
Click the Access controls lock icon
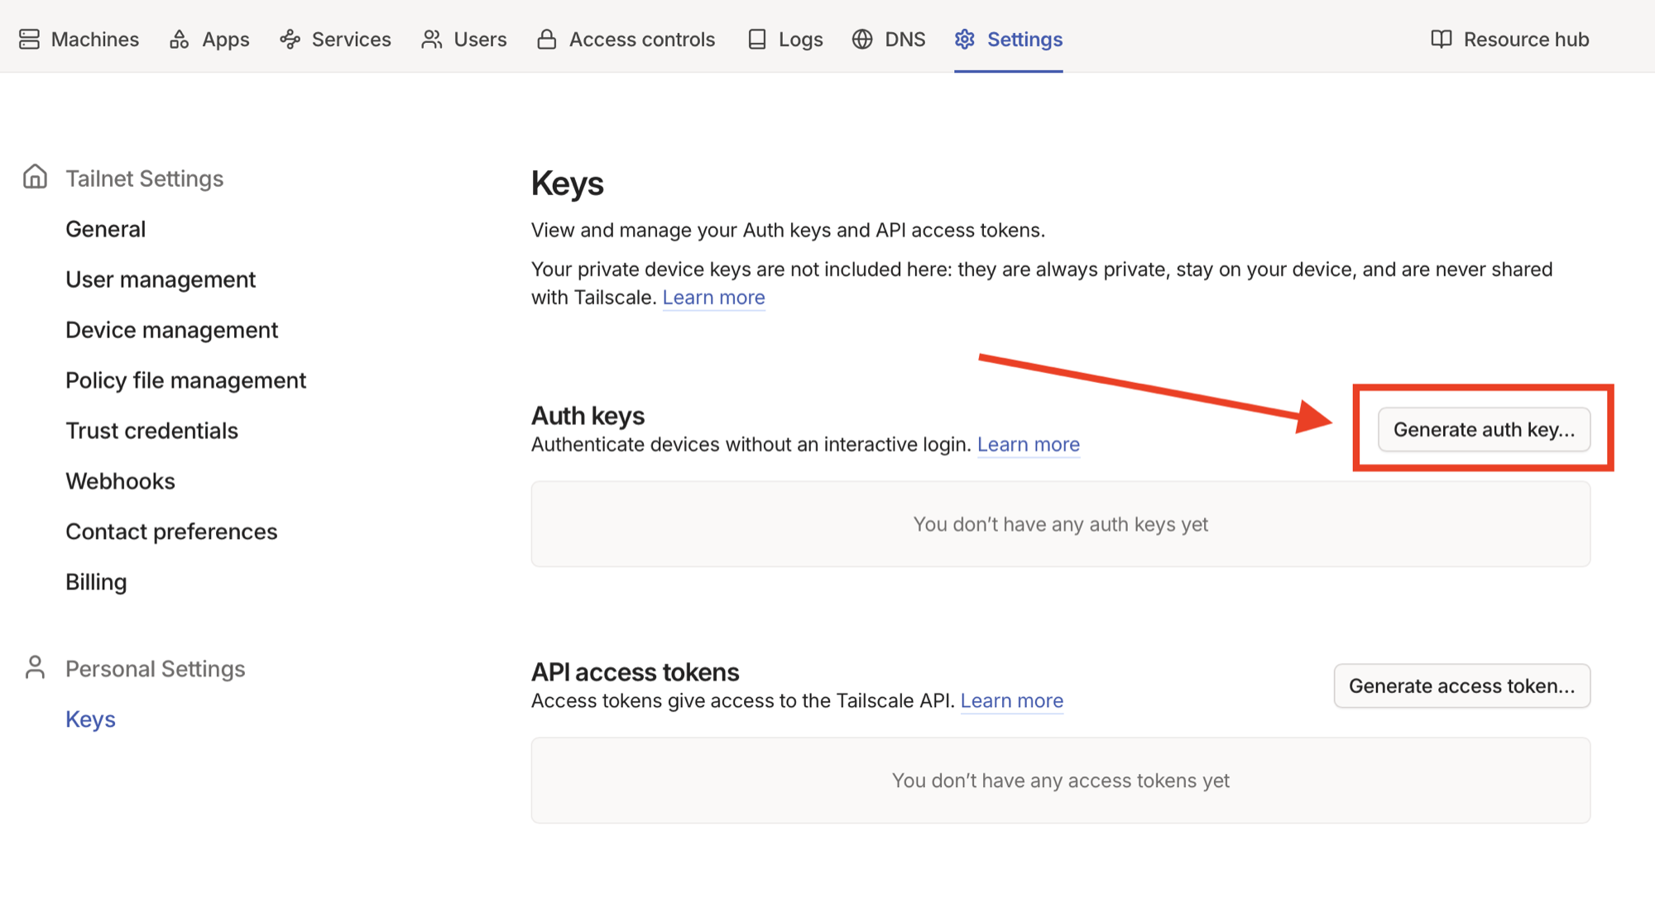click(547, 39)
